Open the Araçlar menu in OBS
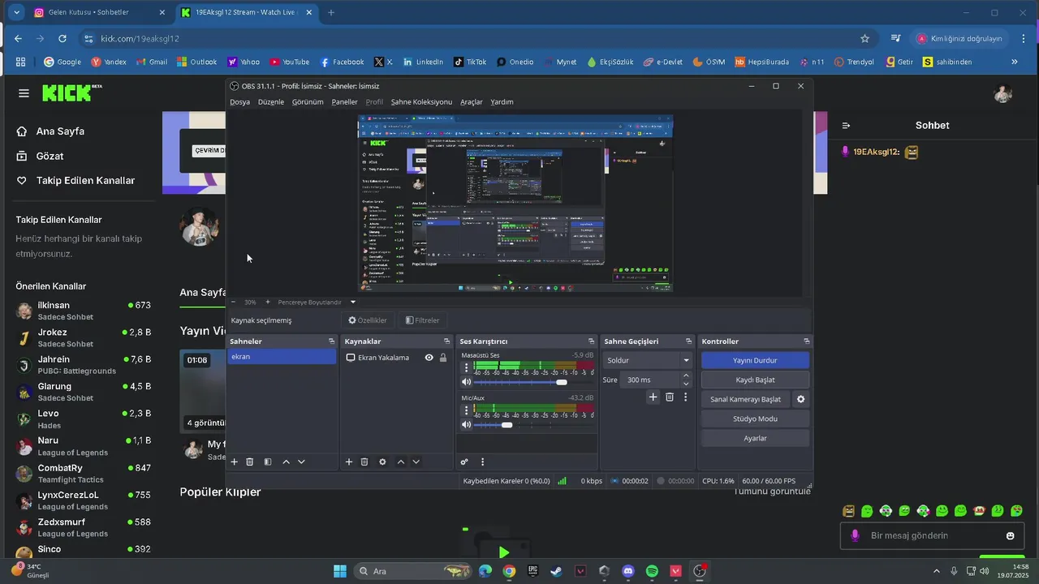 472,102
